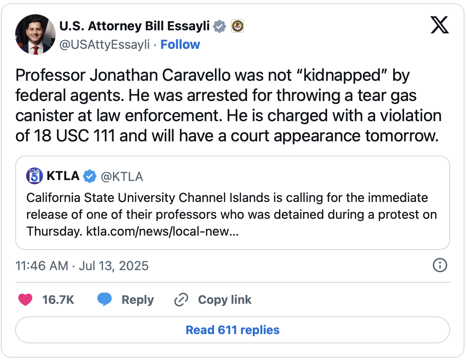Click the @KTLA handle in quoted post
This screenshot has width=467, height=361.
[x=122, y=177]
